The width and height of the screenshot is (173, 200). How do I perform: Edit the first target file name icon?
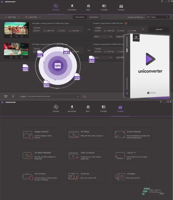tap(126, 23)
